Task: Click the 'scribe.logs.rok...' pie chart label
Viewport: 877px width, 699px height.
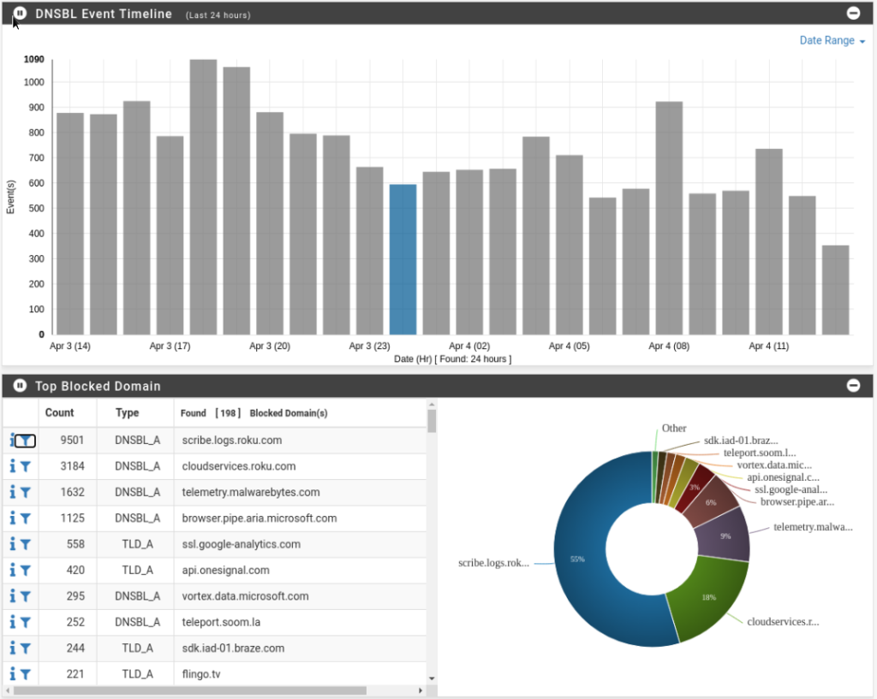Action: point(493,563)
